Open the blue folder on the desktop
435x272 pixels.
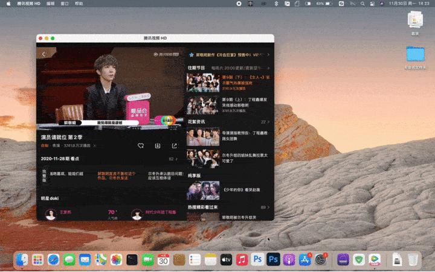(415, 54)
